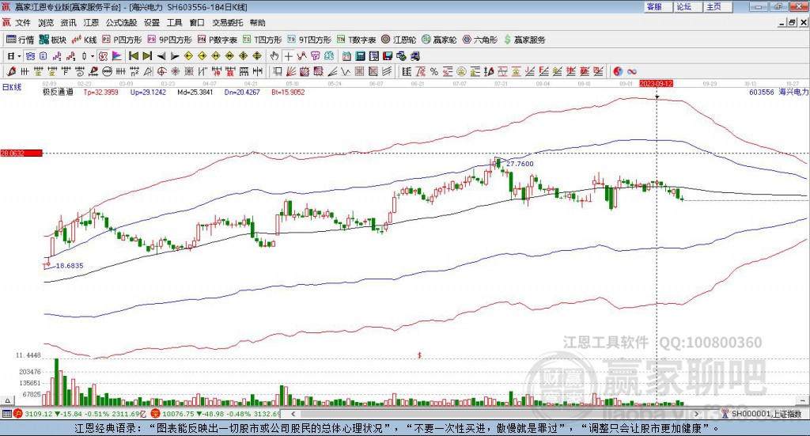Open the 日 period dropdown
810x436 pixels.
(13, 56)
